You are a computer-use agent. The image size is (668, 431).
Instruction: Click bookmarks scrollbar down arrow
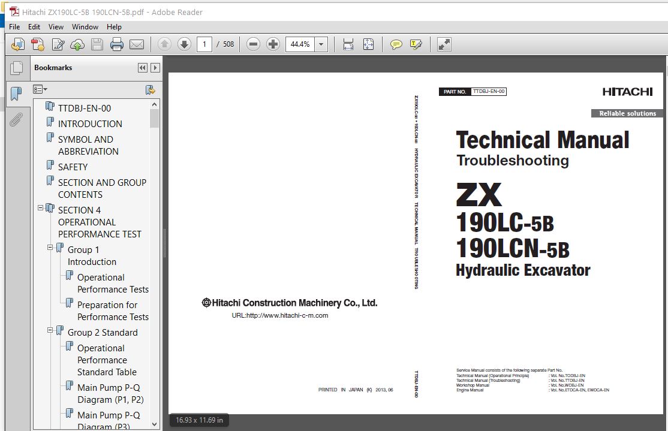pos(154,424)
